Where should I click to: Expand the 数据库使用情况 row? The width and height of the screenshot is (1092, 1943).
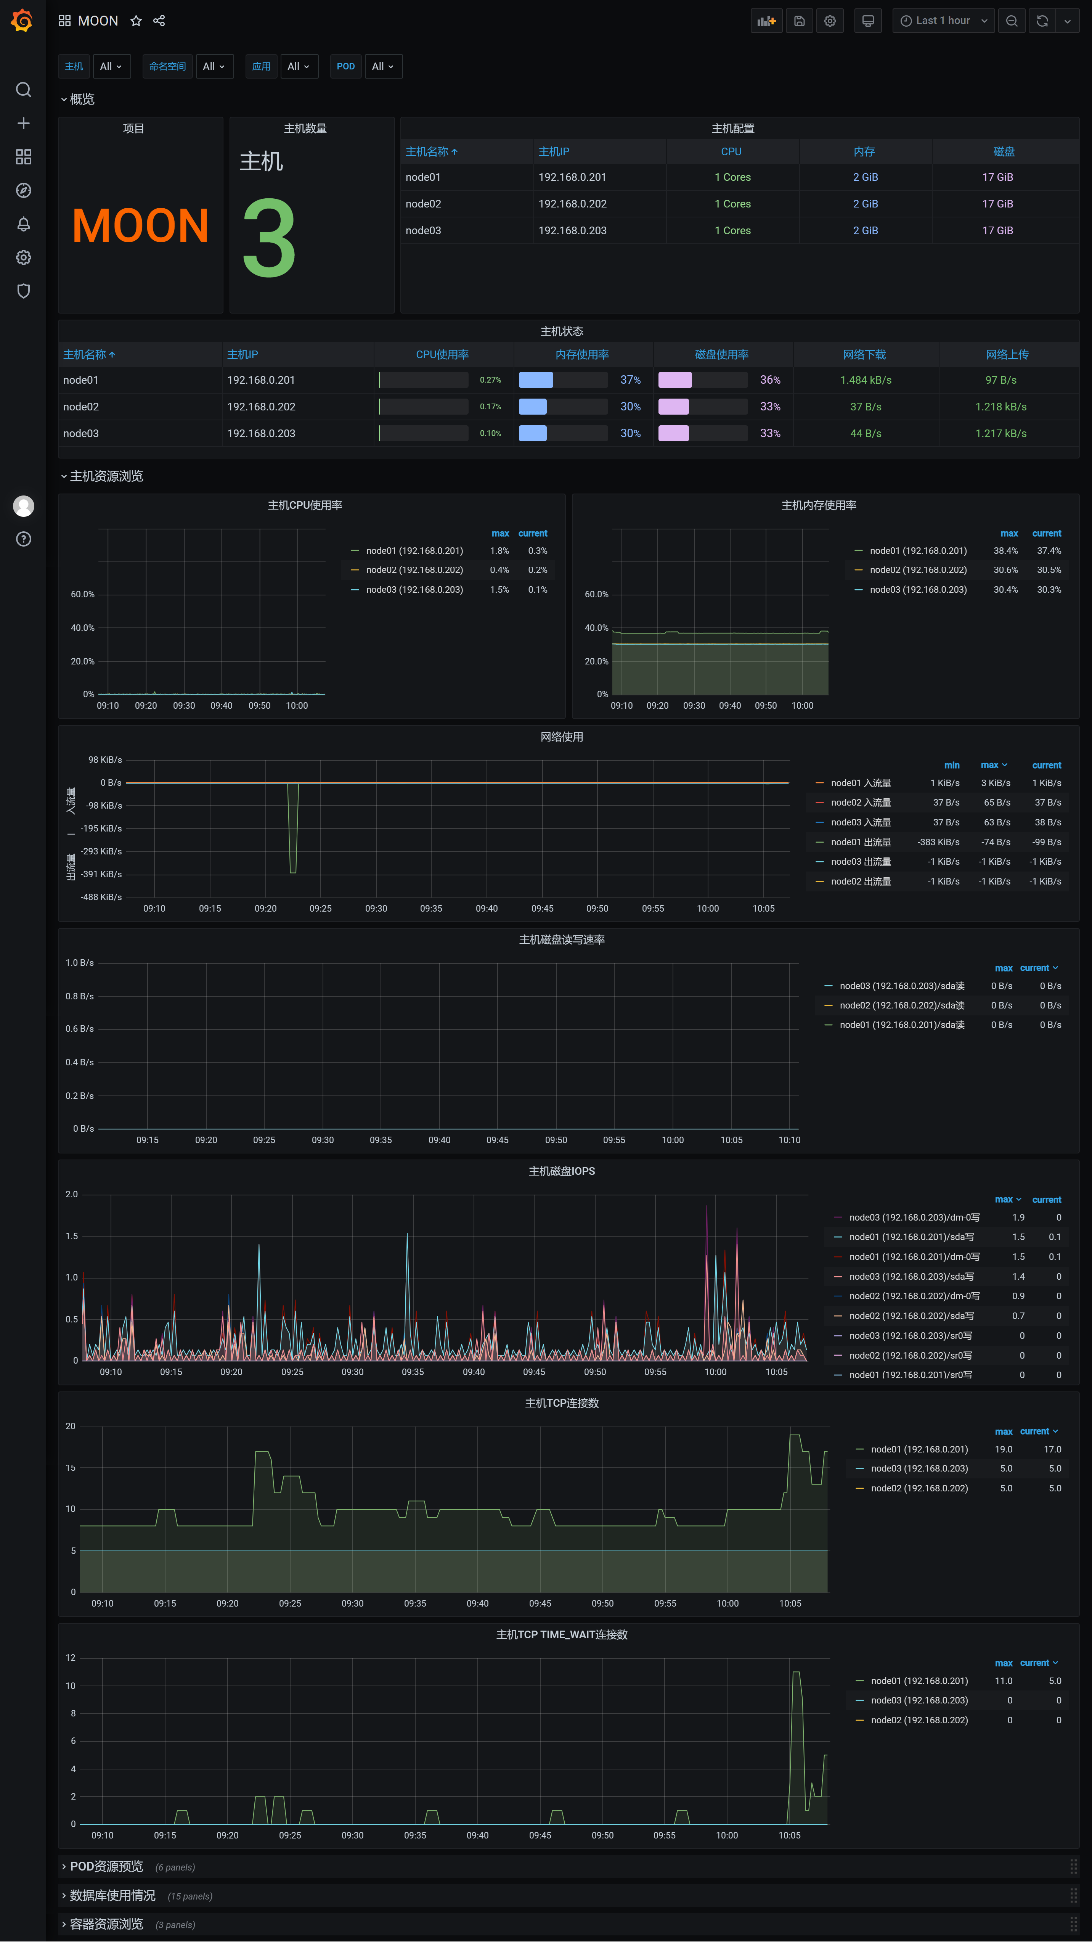(x=107, y=1895)
